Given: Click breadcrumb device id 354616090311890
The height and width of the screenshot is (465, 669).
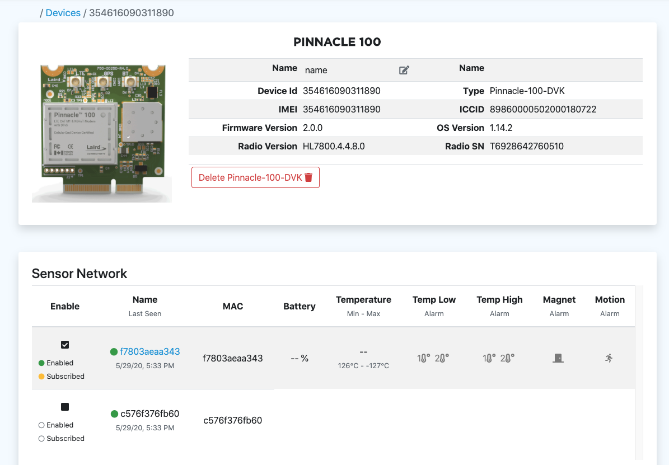Looking at the screenshot, I should point(132,13).
